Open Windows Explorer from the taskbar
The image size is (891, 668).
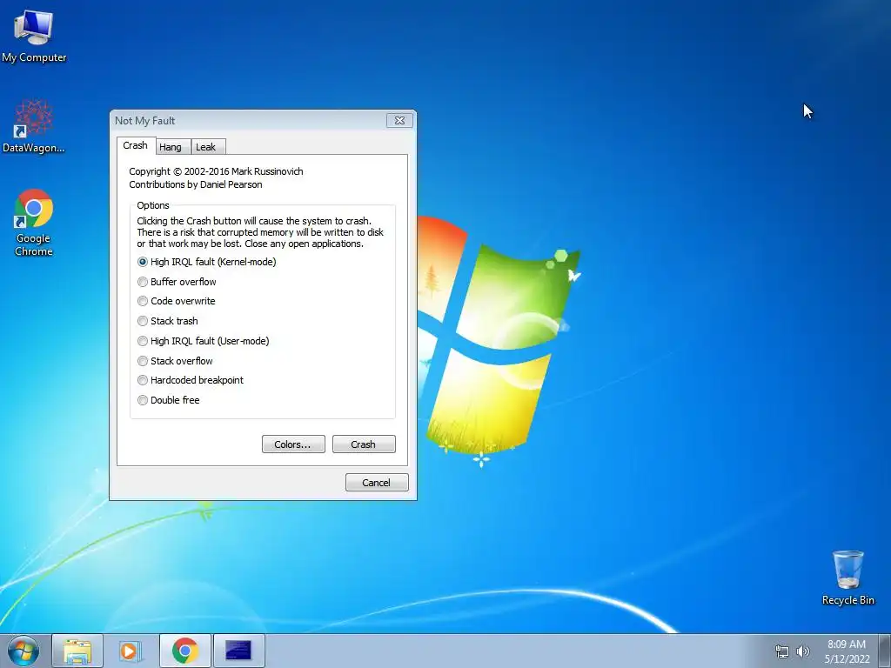(x=77, y=651)
